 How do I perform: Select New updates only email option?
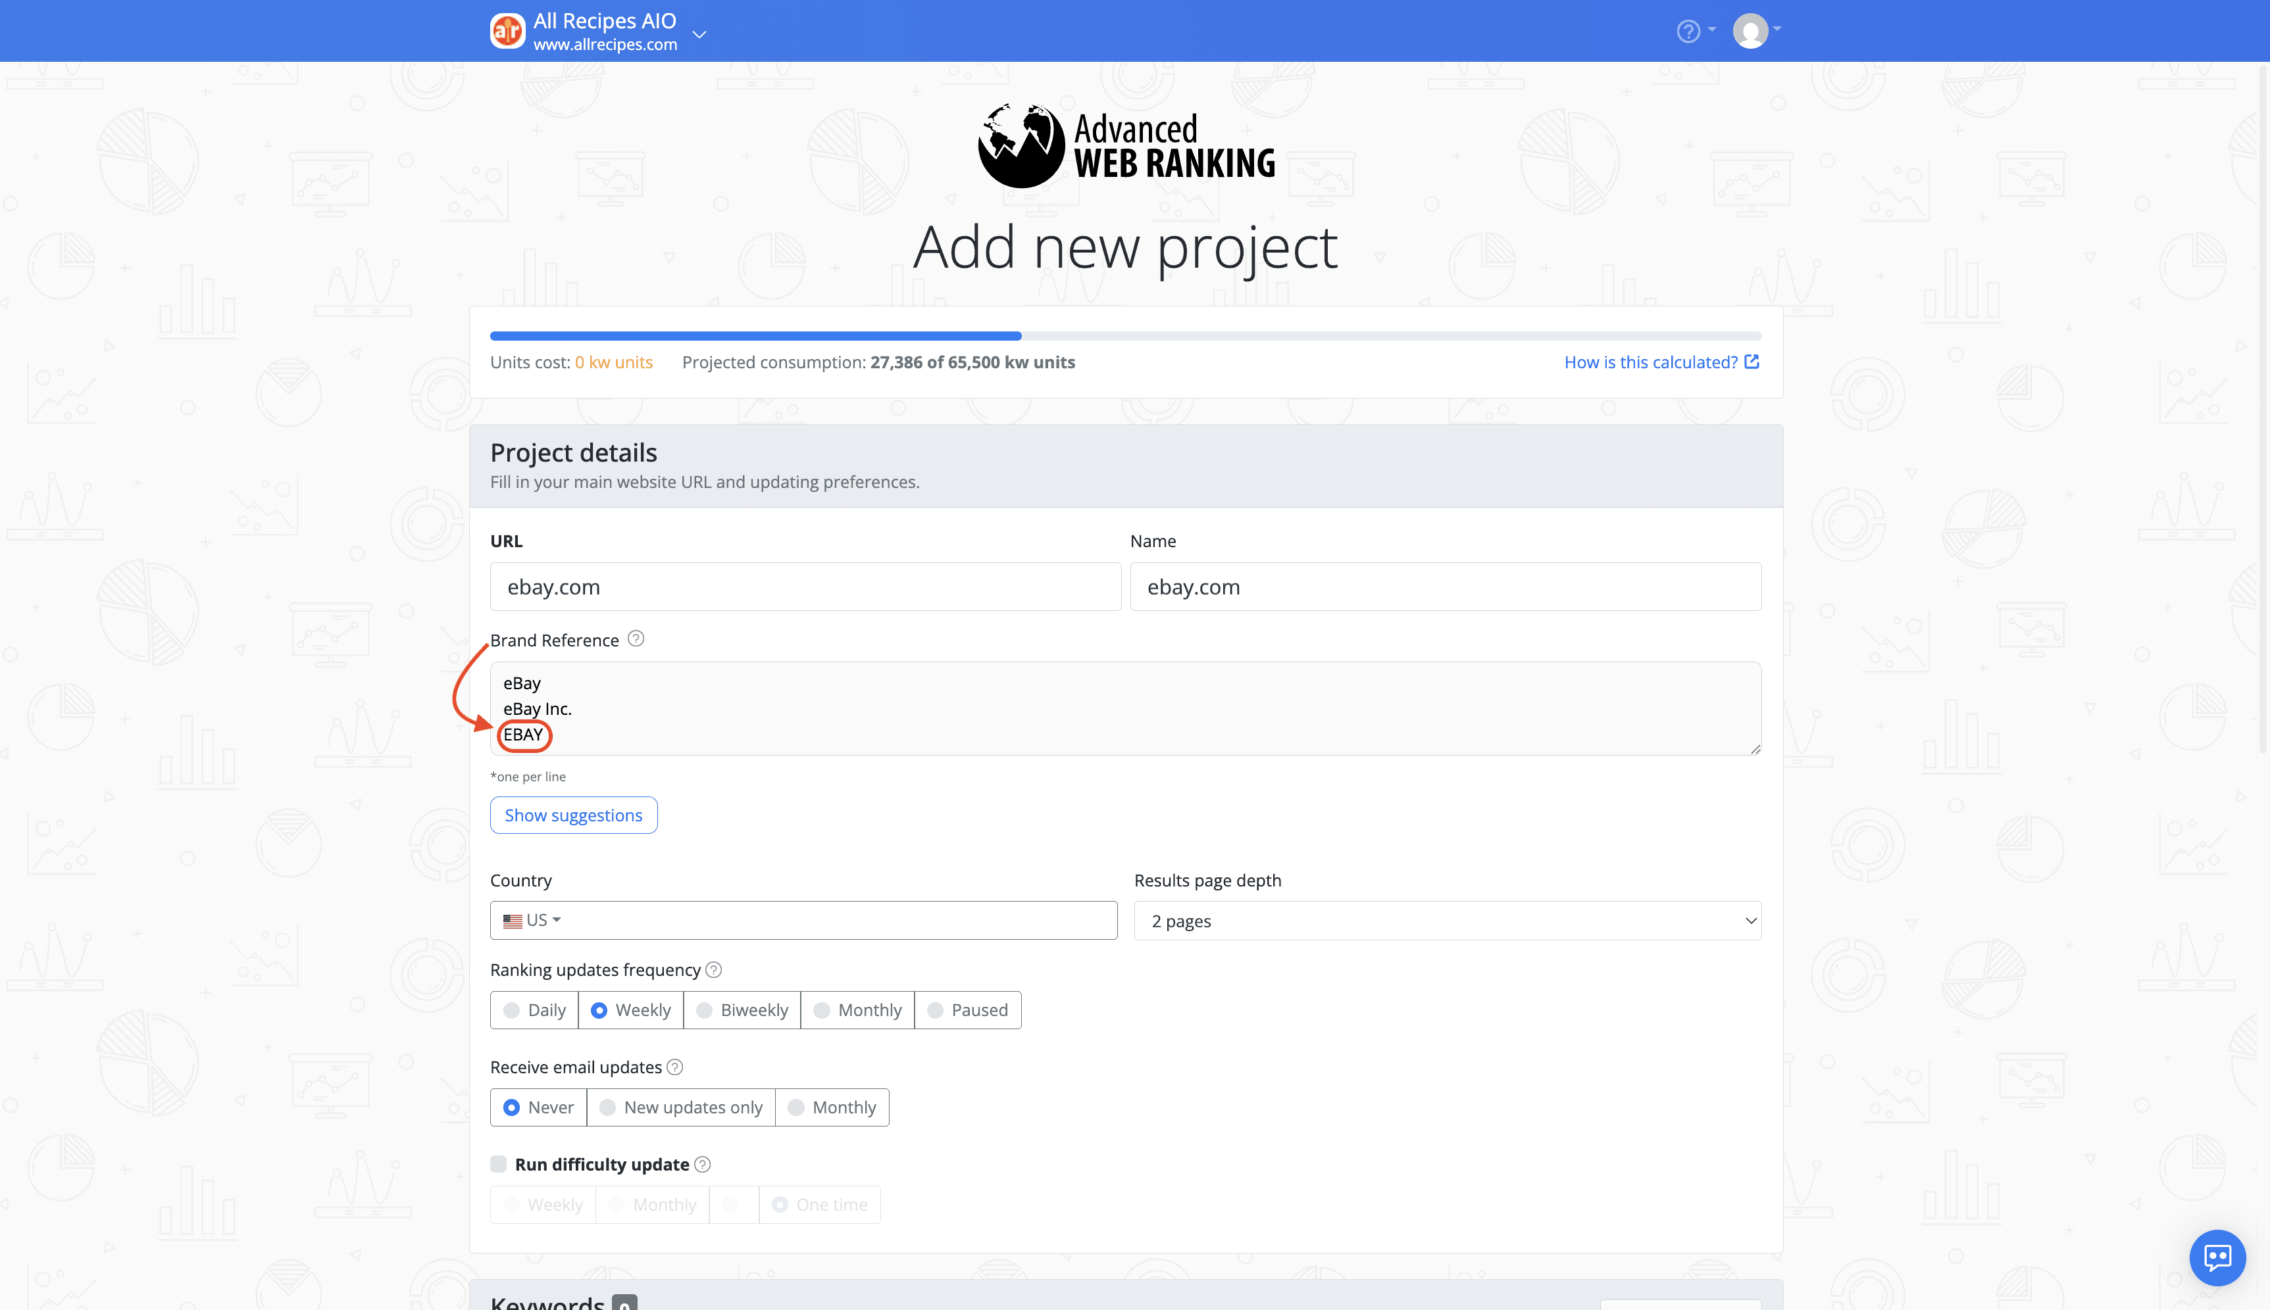pos(682,1107)
